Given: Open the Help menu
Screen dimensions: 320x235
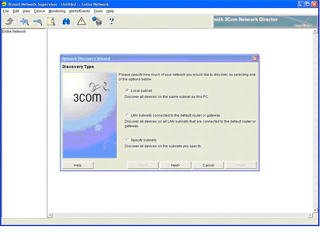Looking at the screenshot, I should click(x=110, y=11).
